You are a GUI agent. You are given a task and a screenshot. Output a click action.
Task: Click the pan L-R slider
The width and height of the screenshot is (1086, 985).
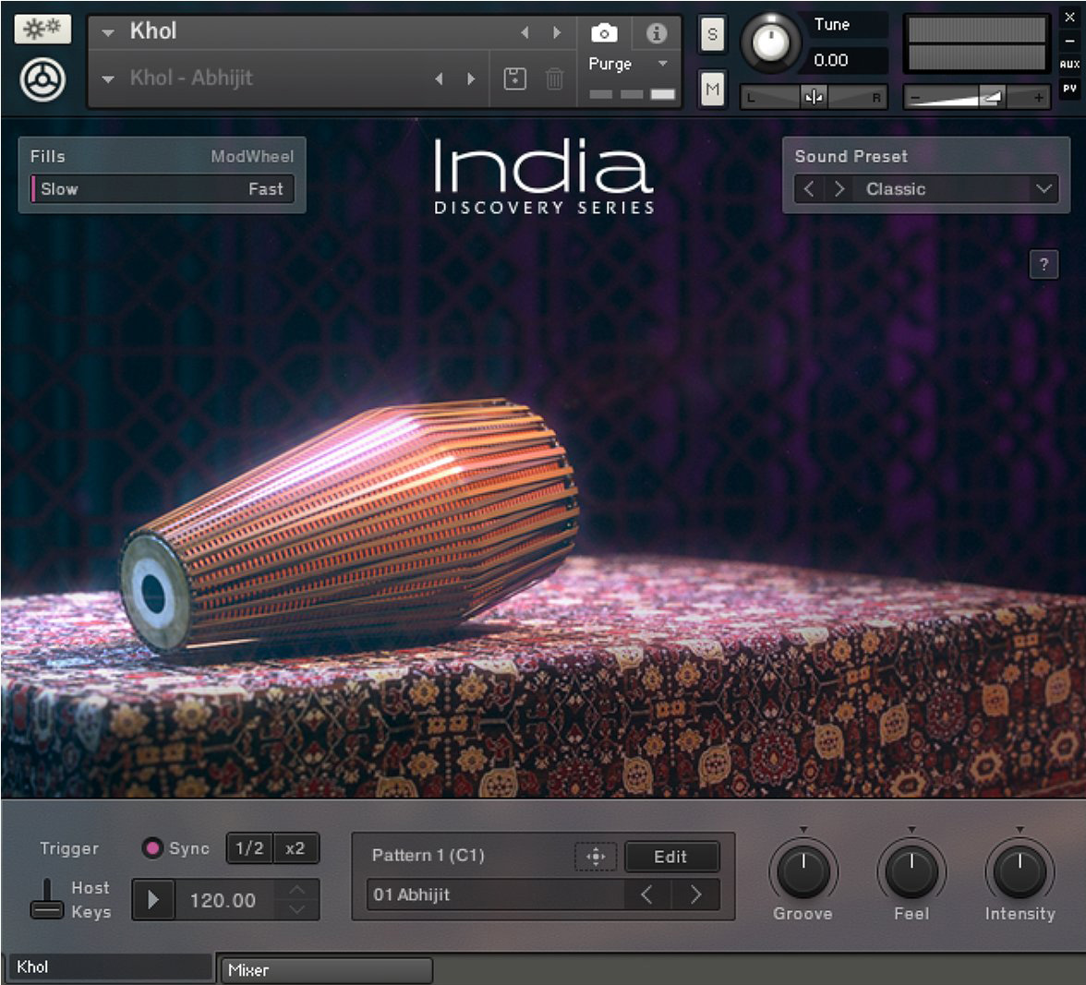tap(814, 98)
